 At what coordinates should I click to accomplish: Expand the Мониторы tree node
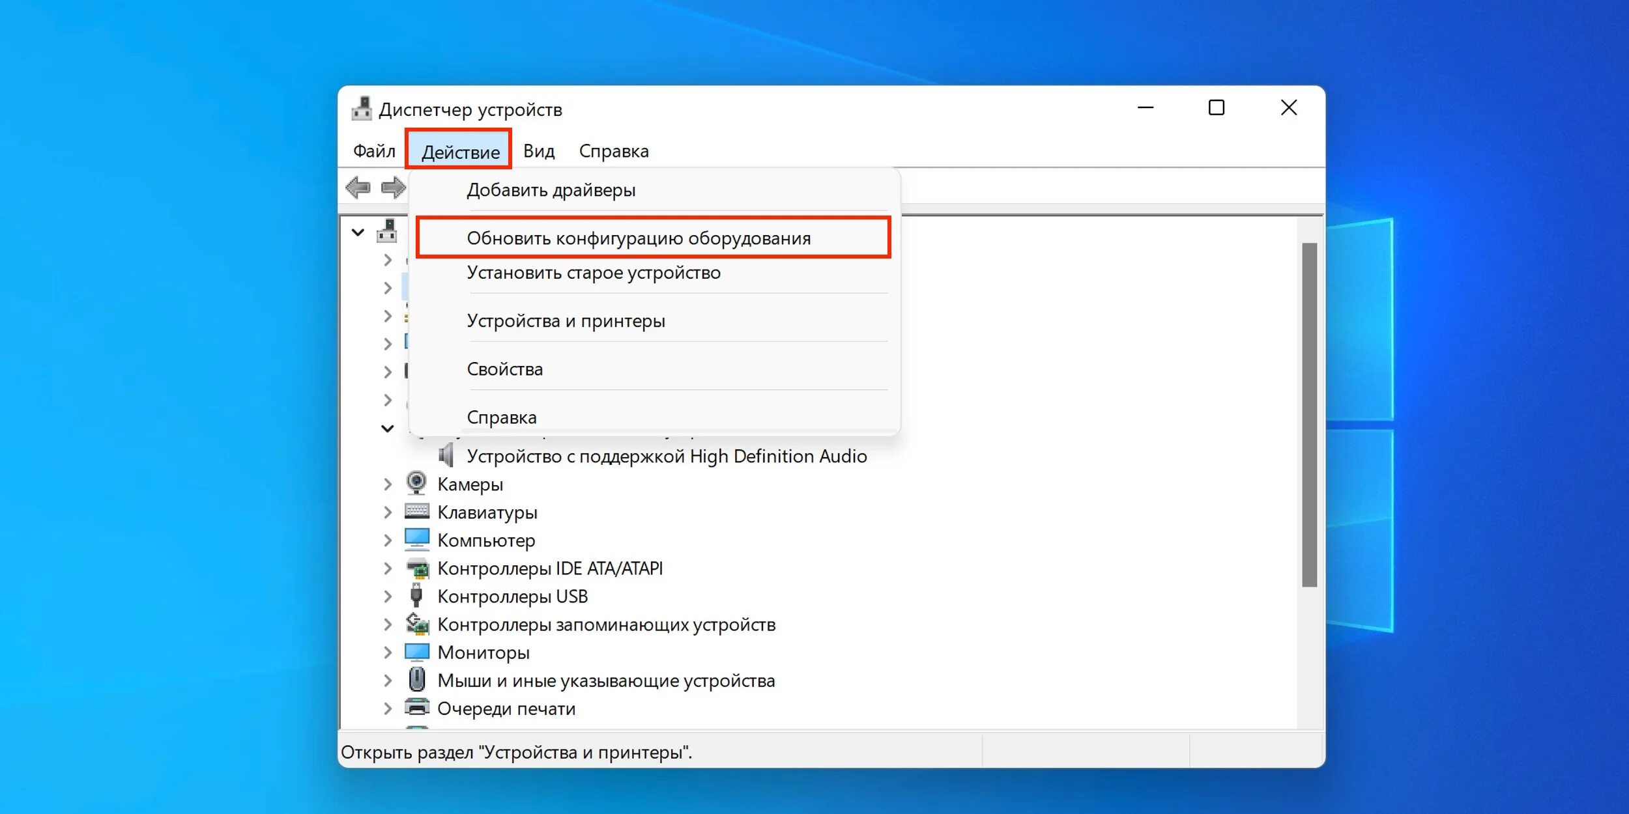388,652
